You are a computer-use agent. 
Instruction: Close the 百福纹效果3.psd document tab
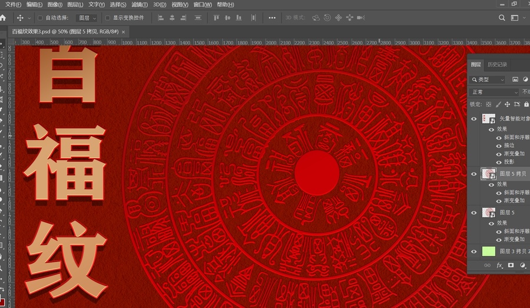coord(124,32)
